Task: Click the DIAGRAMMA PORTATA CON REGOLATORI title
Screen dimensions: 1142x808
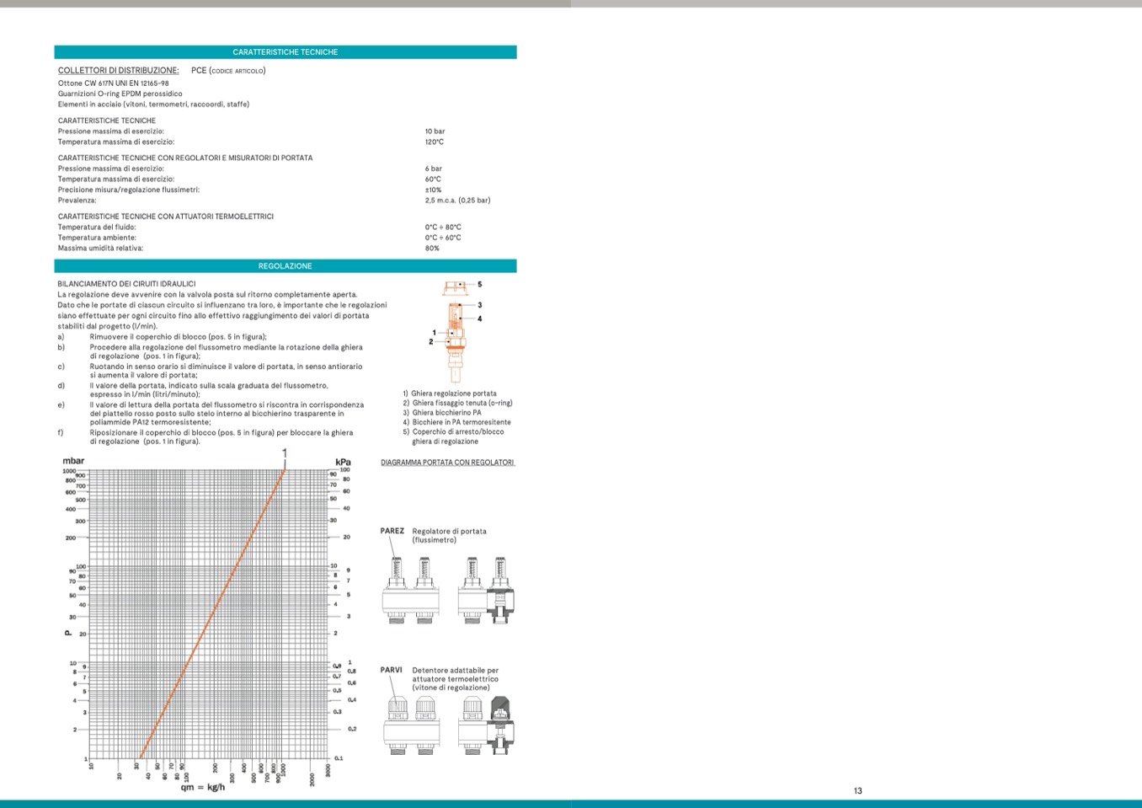Action: (447, 463)
